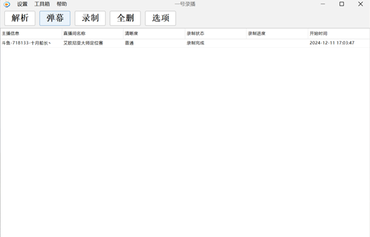Click the 录制状态 column header

(216, 33)
